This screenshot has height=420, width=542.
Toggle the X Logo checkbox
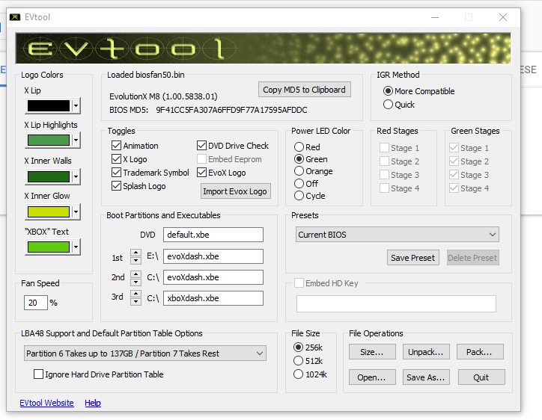pyautogui.click(x=130, y=159)
